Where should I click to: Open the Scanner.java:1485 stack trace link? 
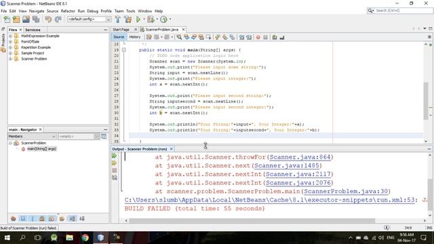[x=287, y=165]
